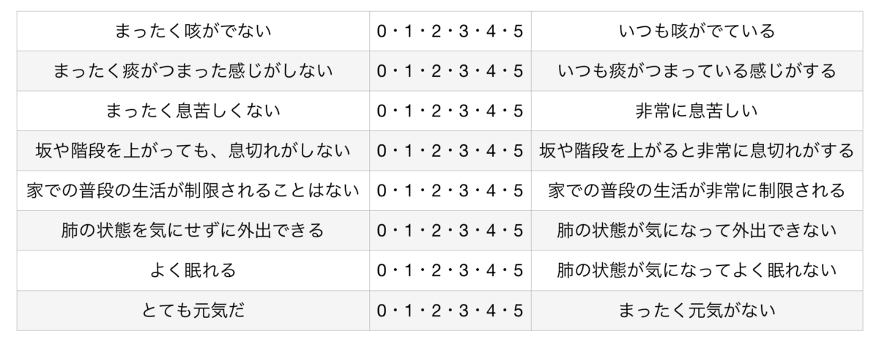This screenshot has width=879, height=345.
Task: Select 肺の状態を気にせずに外出できる cell
Action: coord(193,231)
